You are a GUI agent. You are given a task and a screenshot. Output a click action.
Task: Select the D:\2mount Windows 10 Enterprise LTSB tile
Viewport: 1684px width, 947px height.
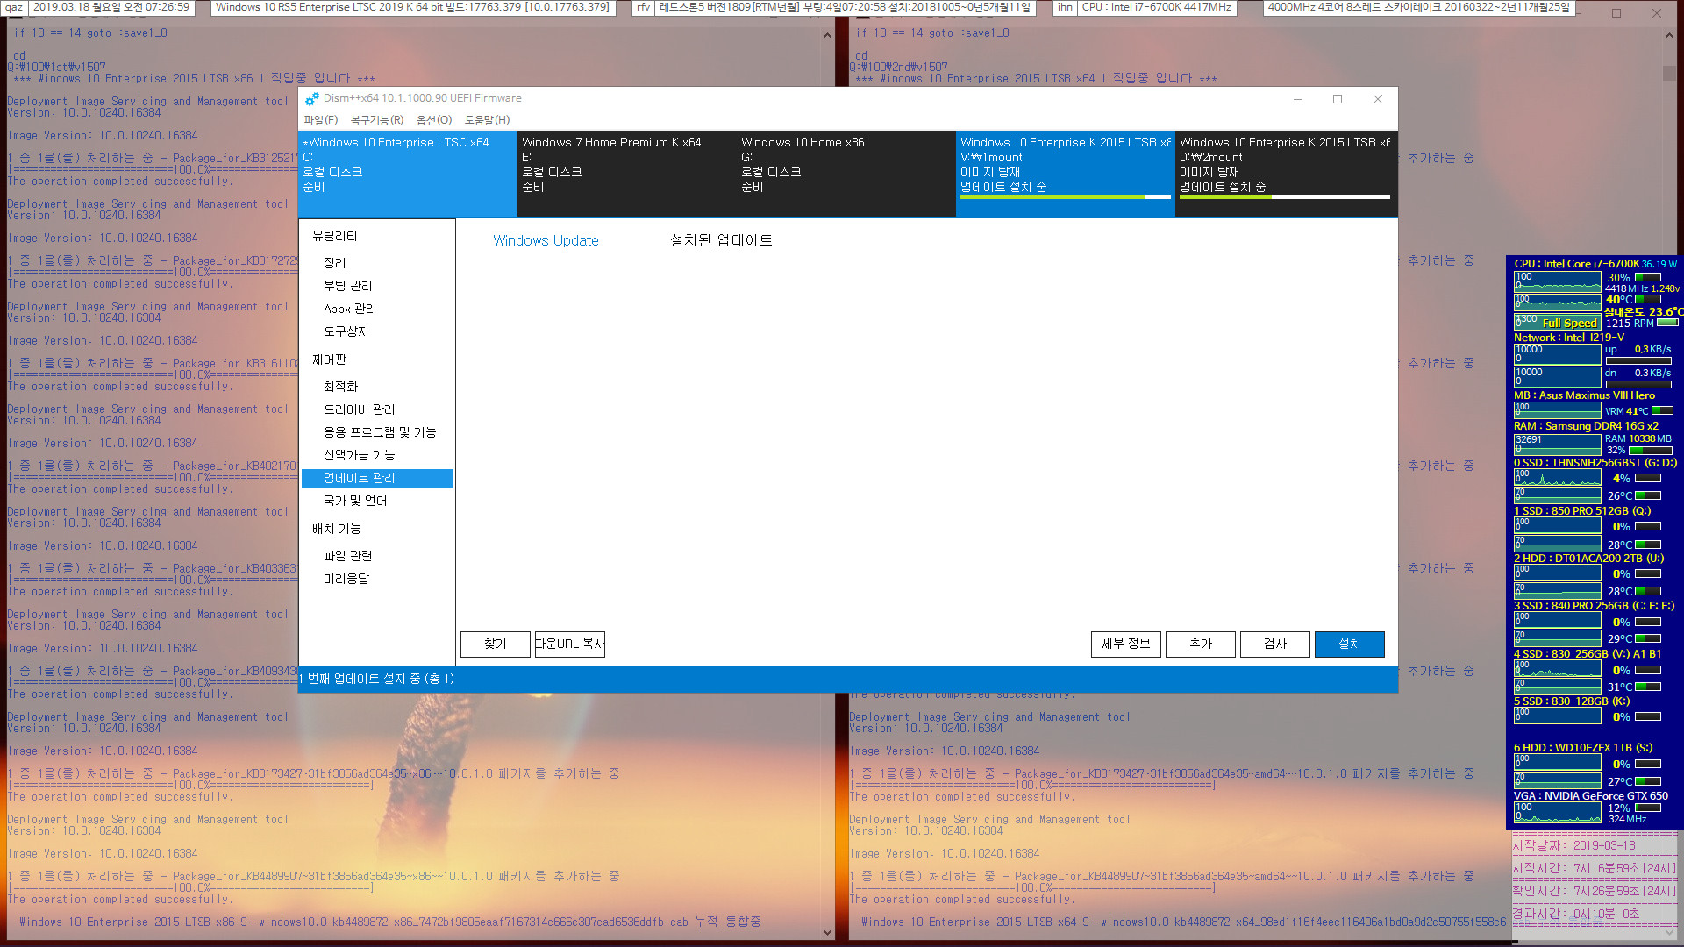click(1285, 174)
